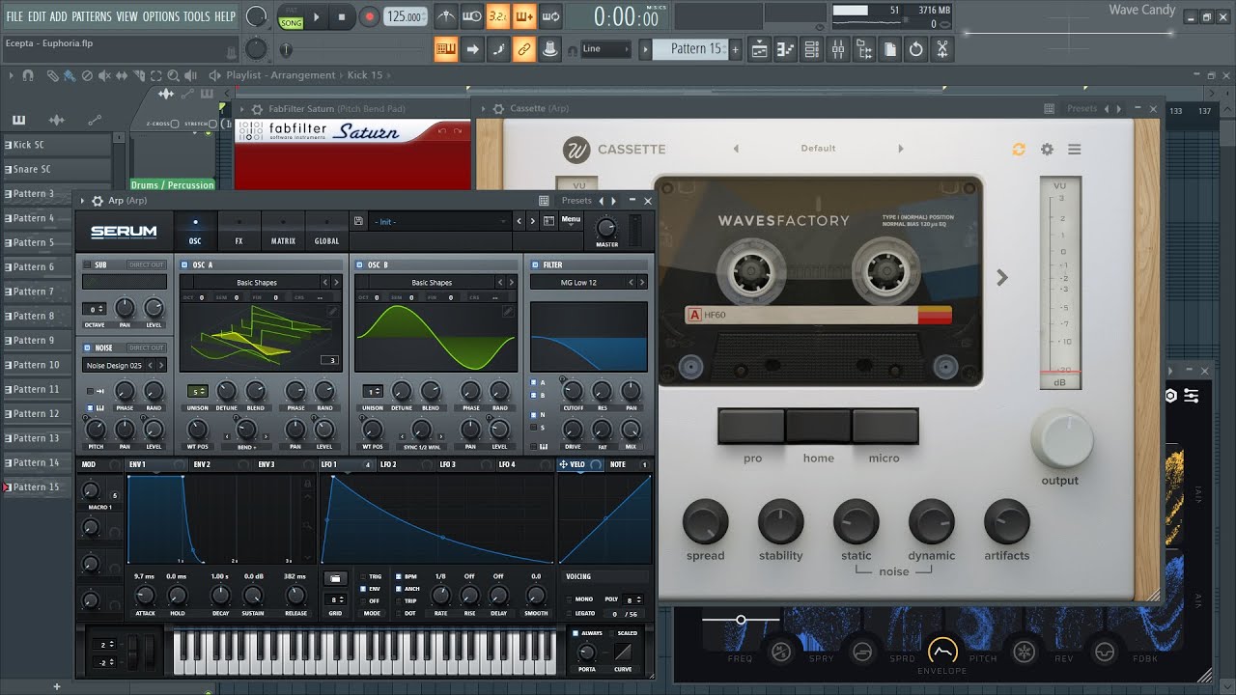
Task: Click the Envelope icon in the bottom plugin
Action: [x=941, y=652]
